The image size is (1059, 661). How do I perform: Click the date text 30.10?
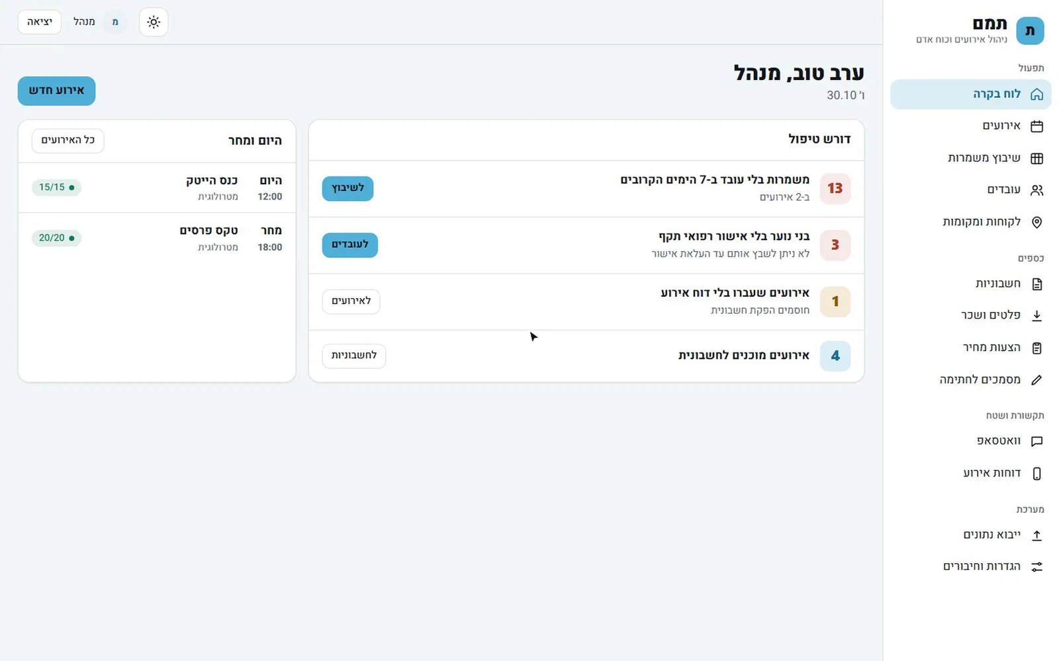[845, 95]
